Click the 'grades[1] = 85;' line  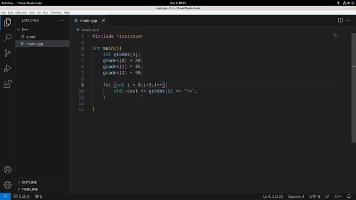click(x=123, y=67)
